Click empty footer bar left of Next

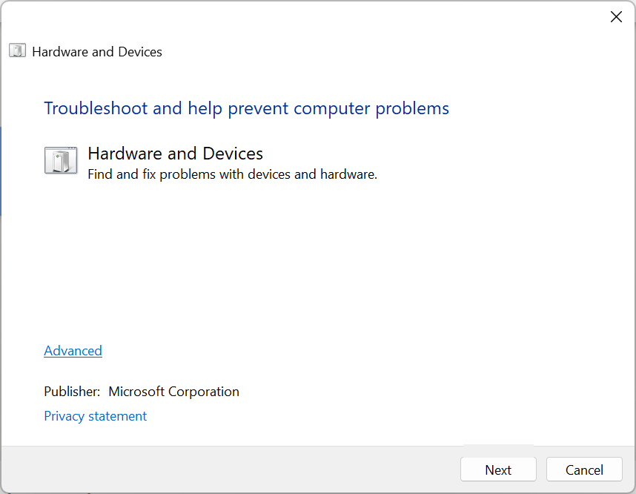coord(222,470)
